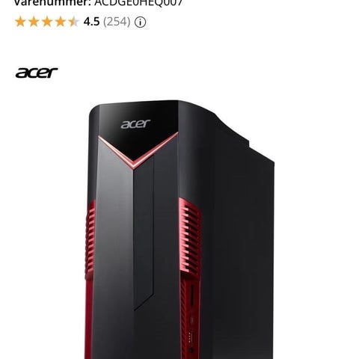Image resolution: width=359 pixels, height=359 pixels.
Task: Click the black Acer brand logo
Action: [37, 73]
